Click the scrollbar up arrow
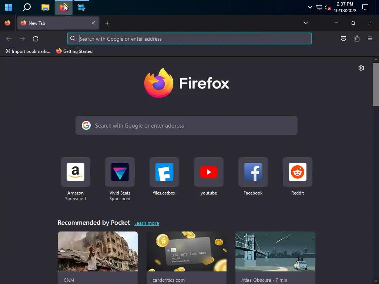This screenshot has width=379, height=284. click(376, 60)
